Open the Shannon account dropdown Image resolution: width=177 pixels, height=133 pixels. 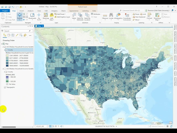coord(158,11)
